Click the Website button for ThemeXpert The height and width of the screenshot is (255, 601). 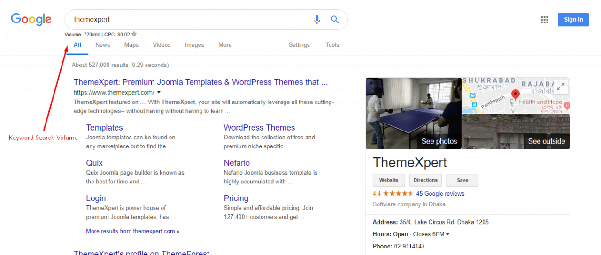click(x=389, y=180)
